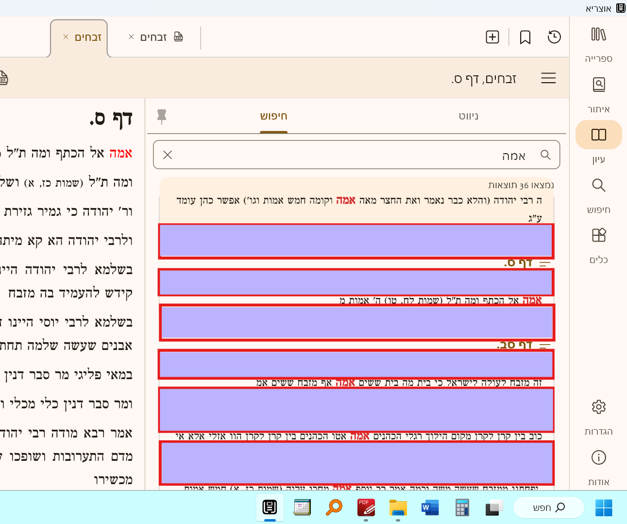Open the חיפוש (search) sidebar icon

click(x=598, y=185)
